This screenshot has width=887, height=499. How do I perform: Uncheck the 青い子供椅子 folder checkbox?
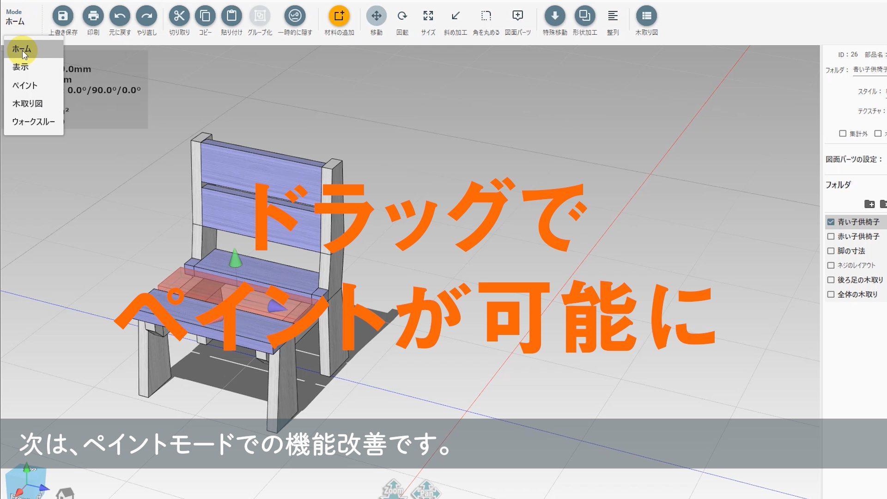click(831, 222)
